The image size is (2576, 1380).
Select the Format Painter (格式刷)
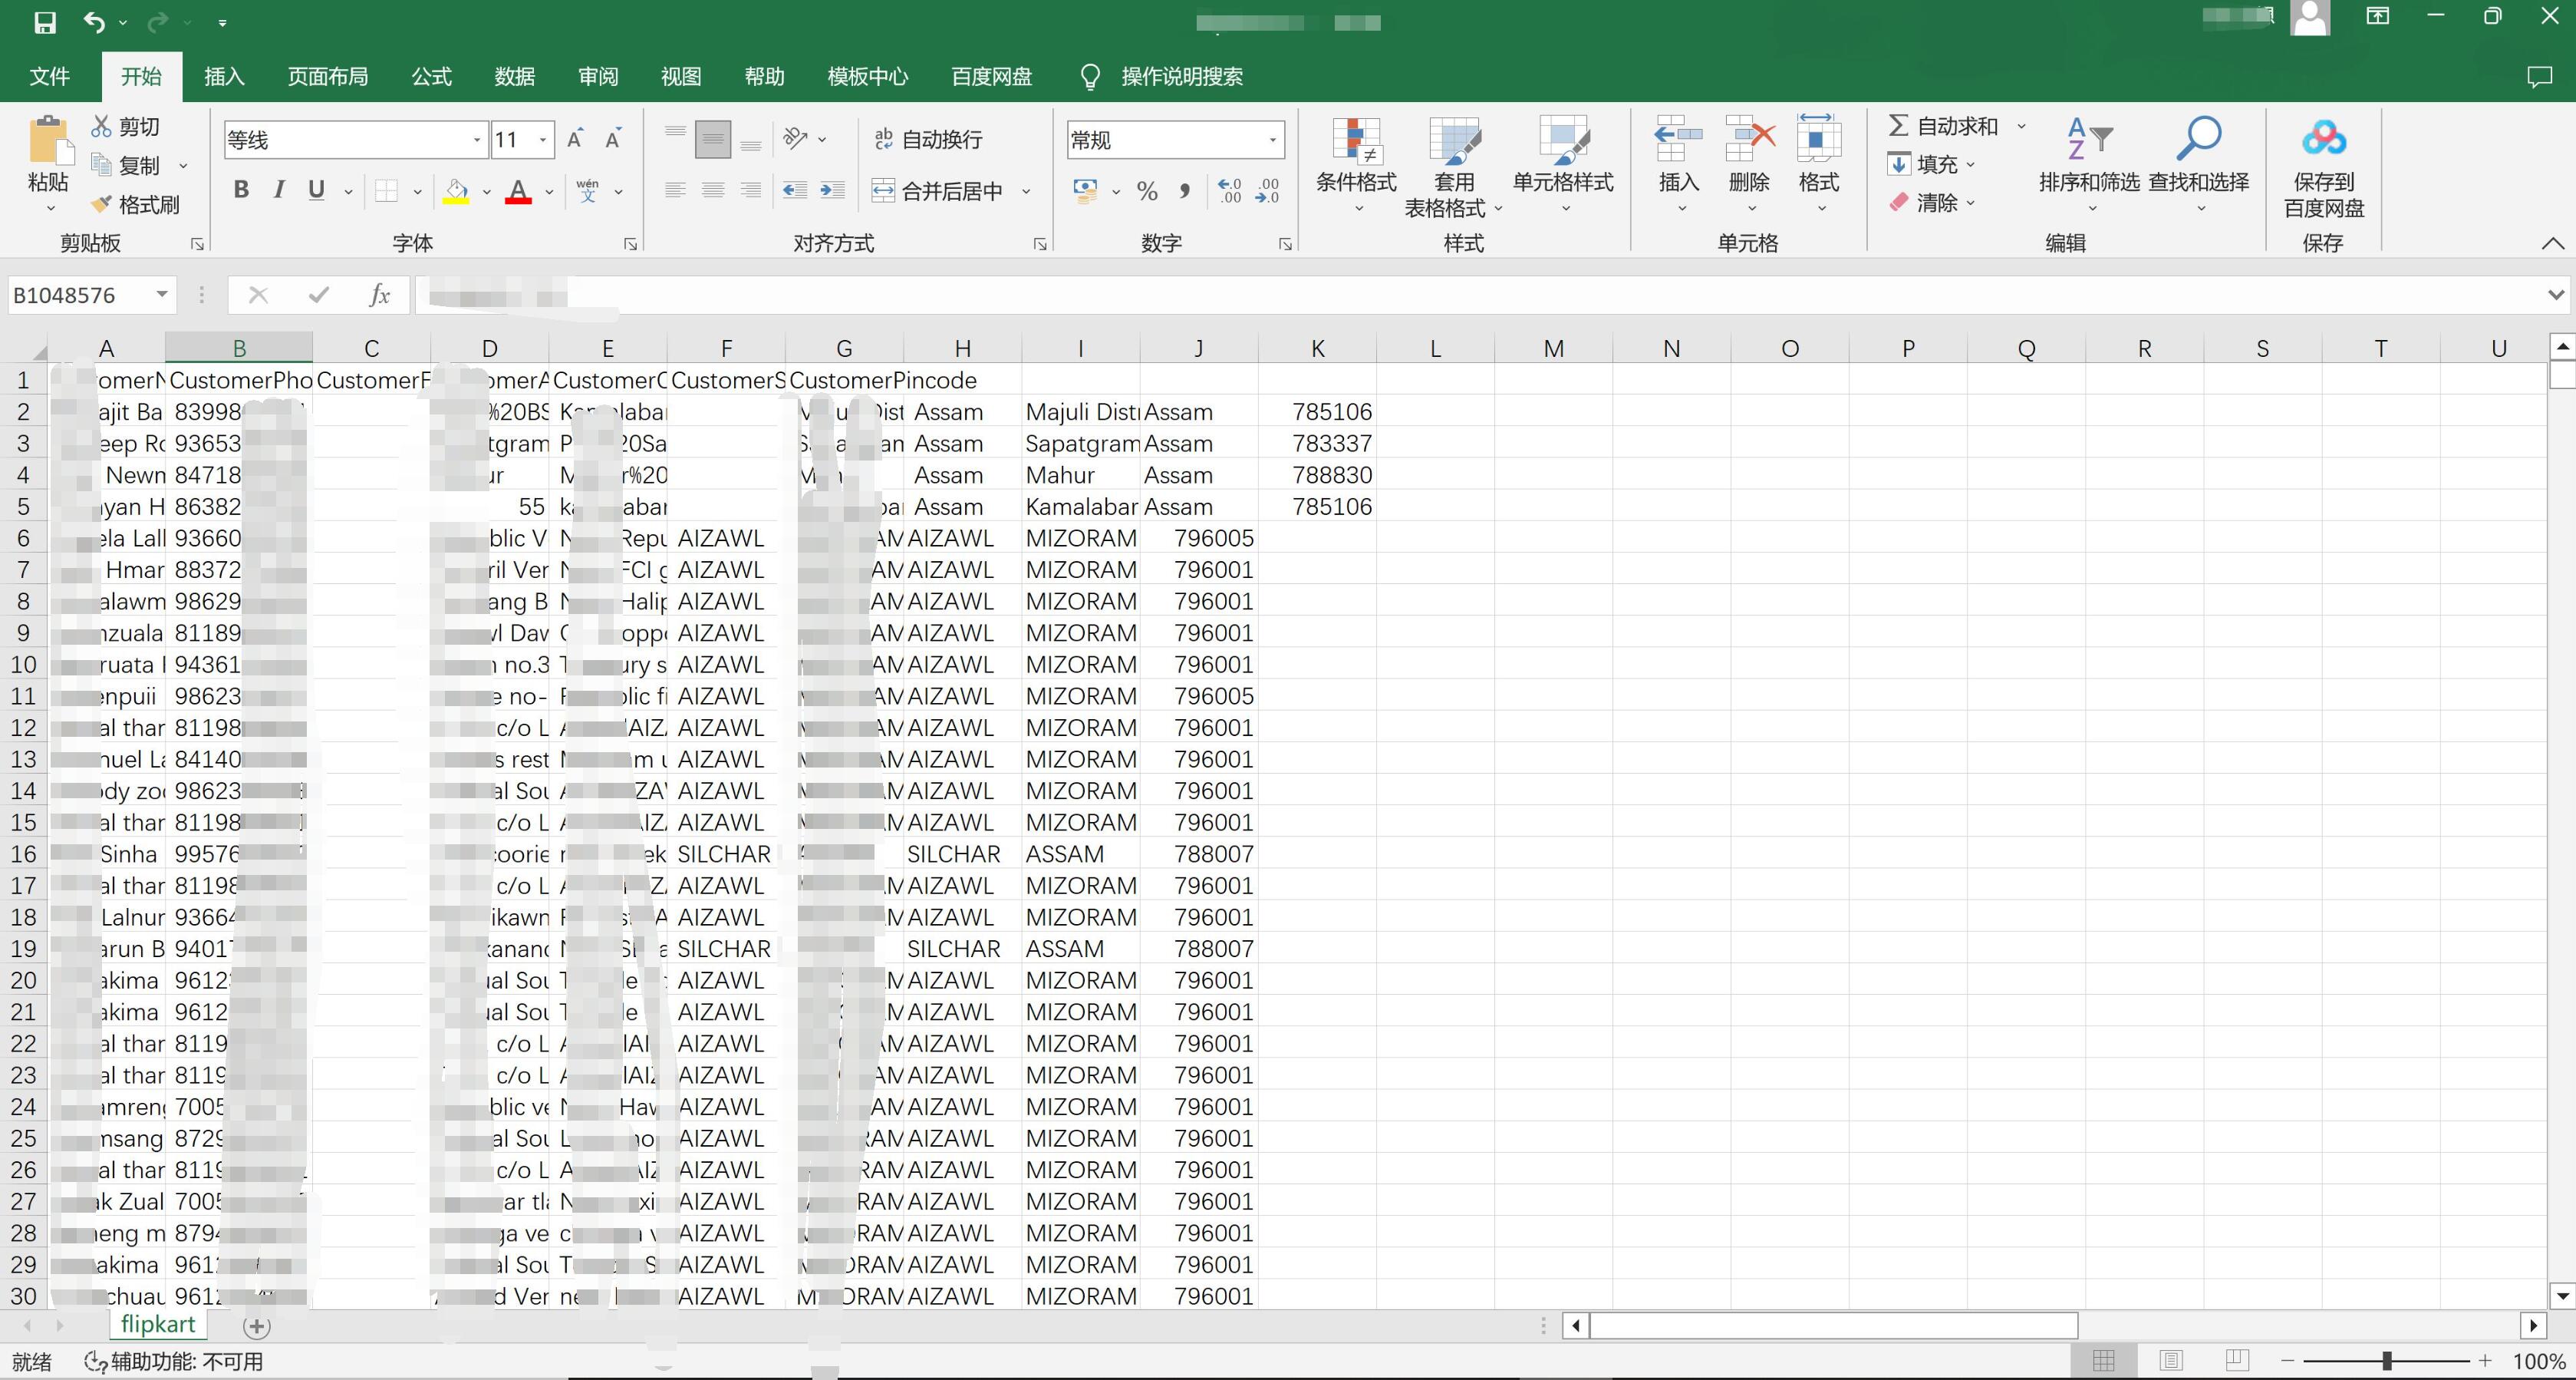tap(136, 204)
